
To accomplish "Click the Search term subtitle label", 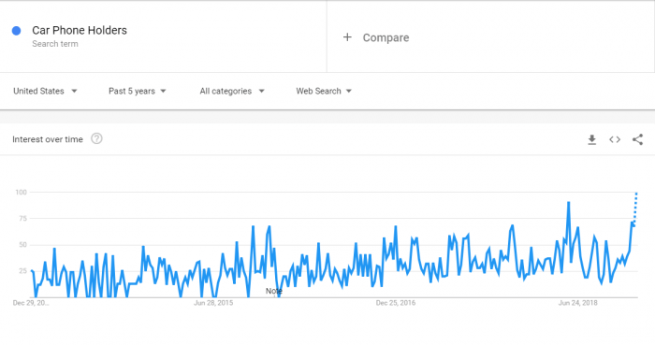I will [x=55, y=44].
